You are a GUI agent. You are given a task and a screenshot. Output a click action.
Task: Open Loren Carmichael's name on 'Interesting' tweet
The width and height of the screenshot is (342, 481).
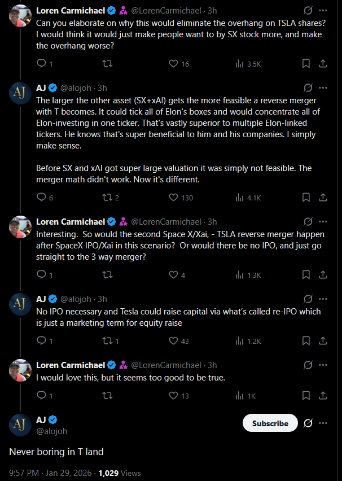click(x=71, y=222)
